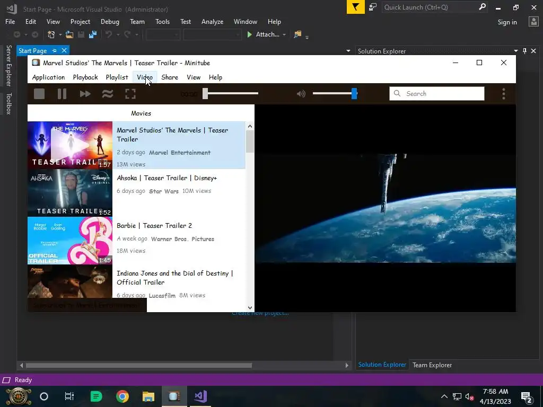
Task: Click playlist scrollbar down arrow
Action: 250,307
